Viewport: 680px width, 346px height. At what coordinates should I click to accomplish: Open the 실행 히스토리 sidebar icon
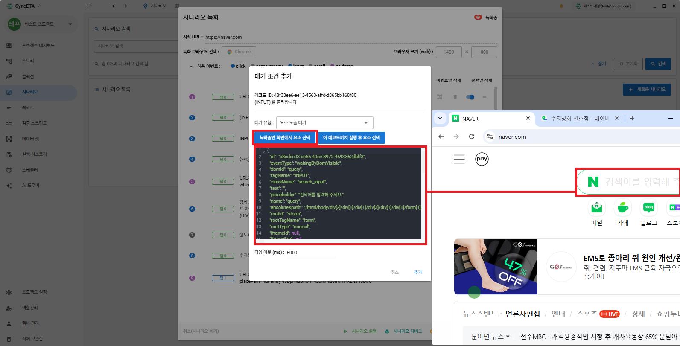pos(9,154)
